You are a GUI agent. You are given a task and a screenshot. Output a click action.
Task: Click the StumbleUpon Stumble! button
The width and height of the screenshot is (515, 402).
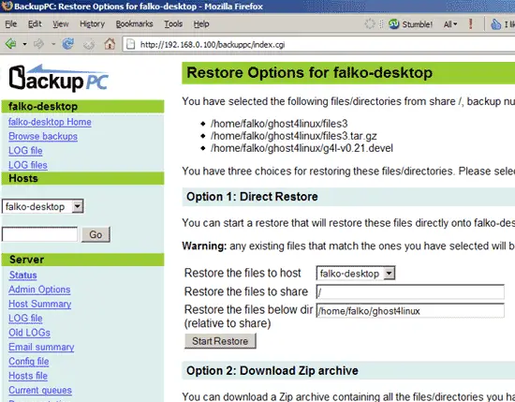tap(410, 24)
